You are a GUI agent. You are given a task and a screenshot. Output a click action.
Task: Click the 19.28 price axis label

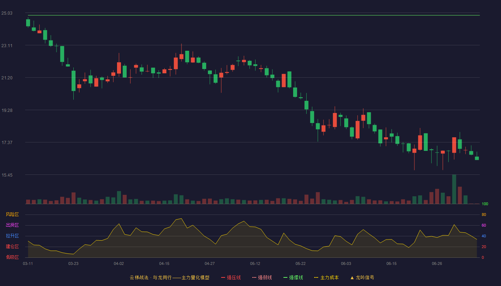[7, 110]
